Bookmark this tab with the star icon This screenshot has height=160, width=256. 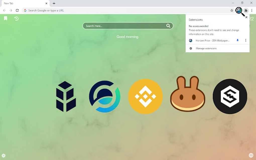point(232,11)
